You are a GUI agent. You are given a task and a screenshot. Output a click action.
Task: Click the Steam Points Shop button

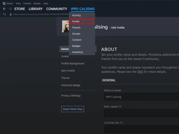(73, 109)
